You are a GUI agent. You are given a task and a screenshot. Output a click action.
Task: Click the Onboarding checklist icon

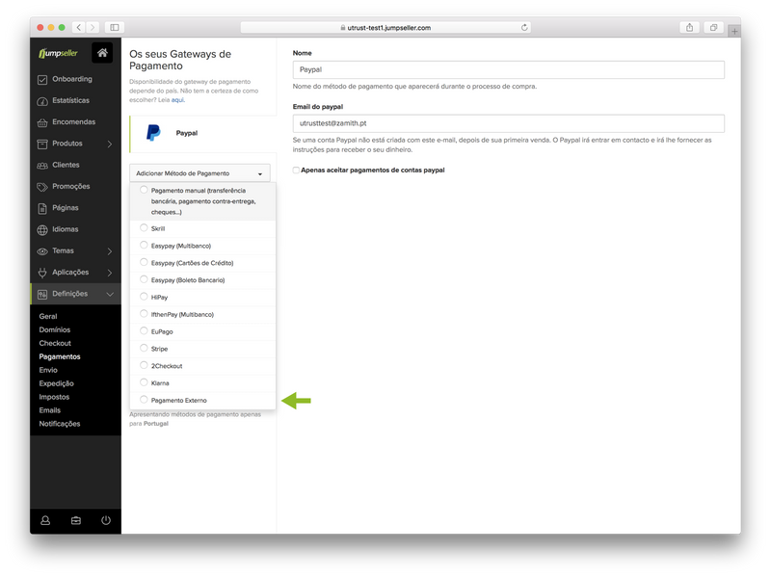pos(42,80)
